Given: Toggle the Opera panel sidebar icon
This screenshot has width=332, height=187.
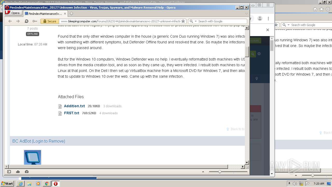Looking at the screenshot, I should (x=9, y=172).
